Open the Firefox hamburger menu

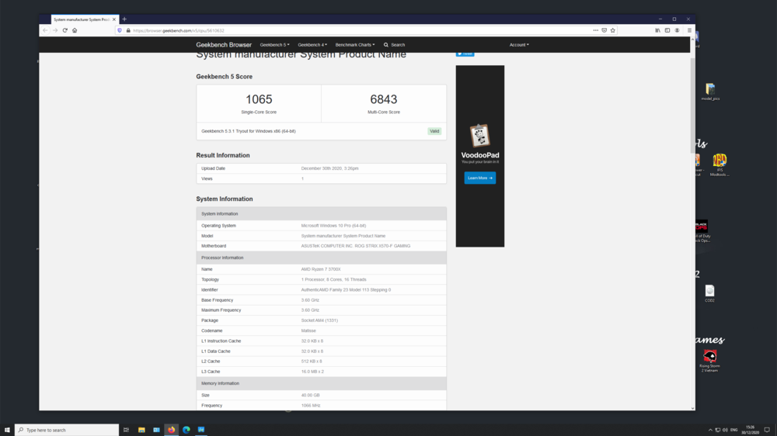point(688,30)
